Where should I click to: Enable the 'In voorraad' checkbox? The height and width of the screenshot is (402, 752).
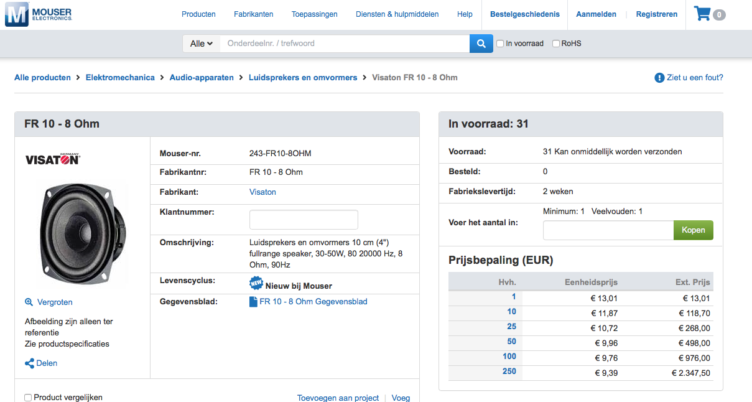(x=500, y=44)
